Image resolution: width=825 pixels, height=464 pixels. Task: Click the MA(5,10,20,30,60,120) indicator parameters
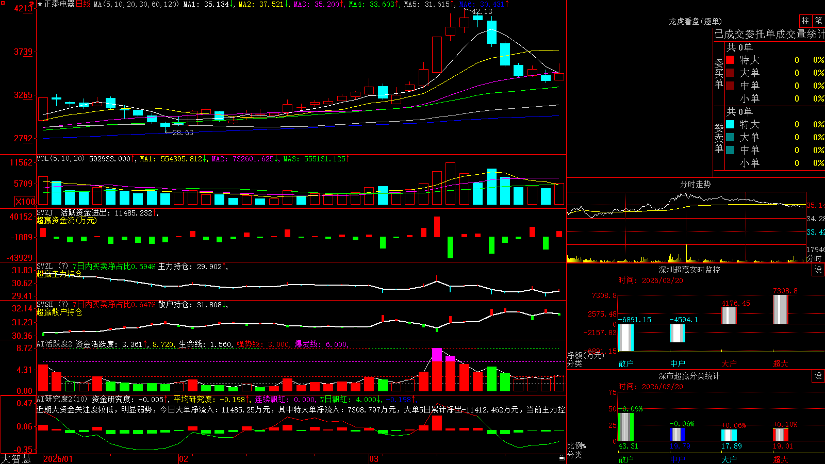(x=136, y=4)
